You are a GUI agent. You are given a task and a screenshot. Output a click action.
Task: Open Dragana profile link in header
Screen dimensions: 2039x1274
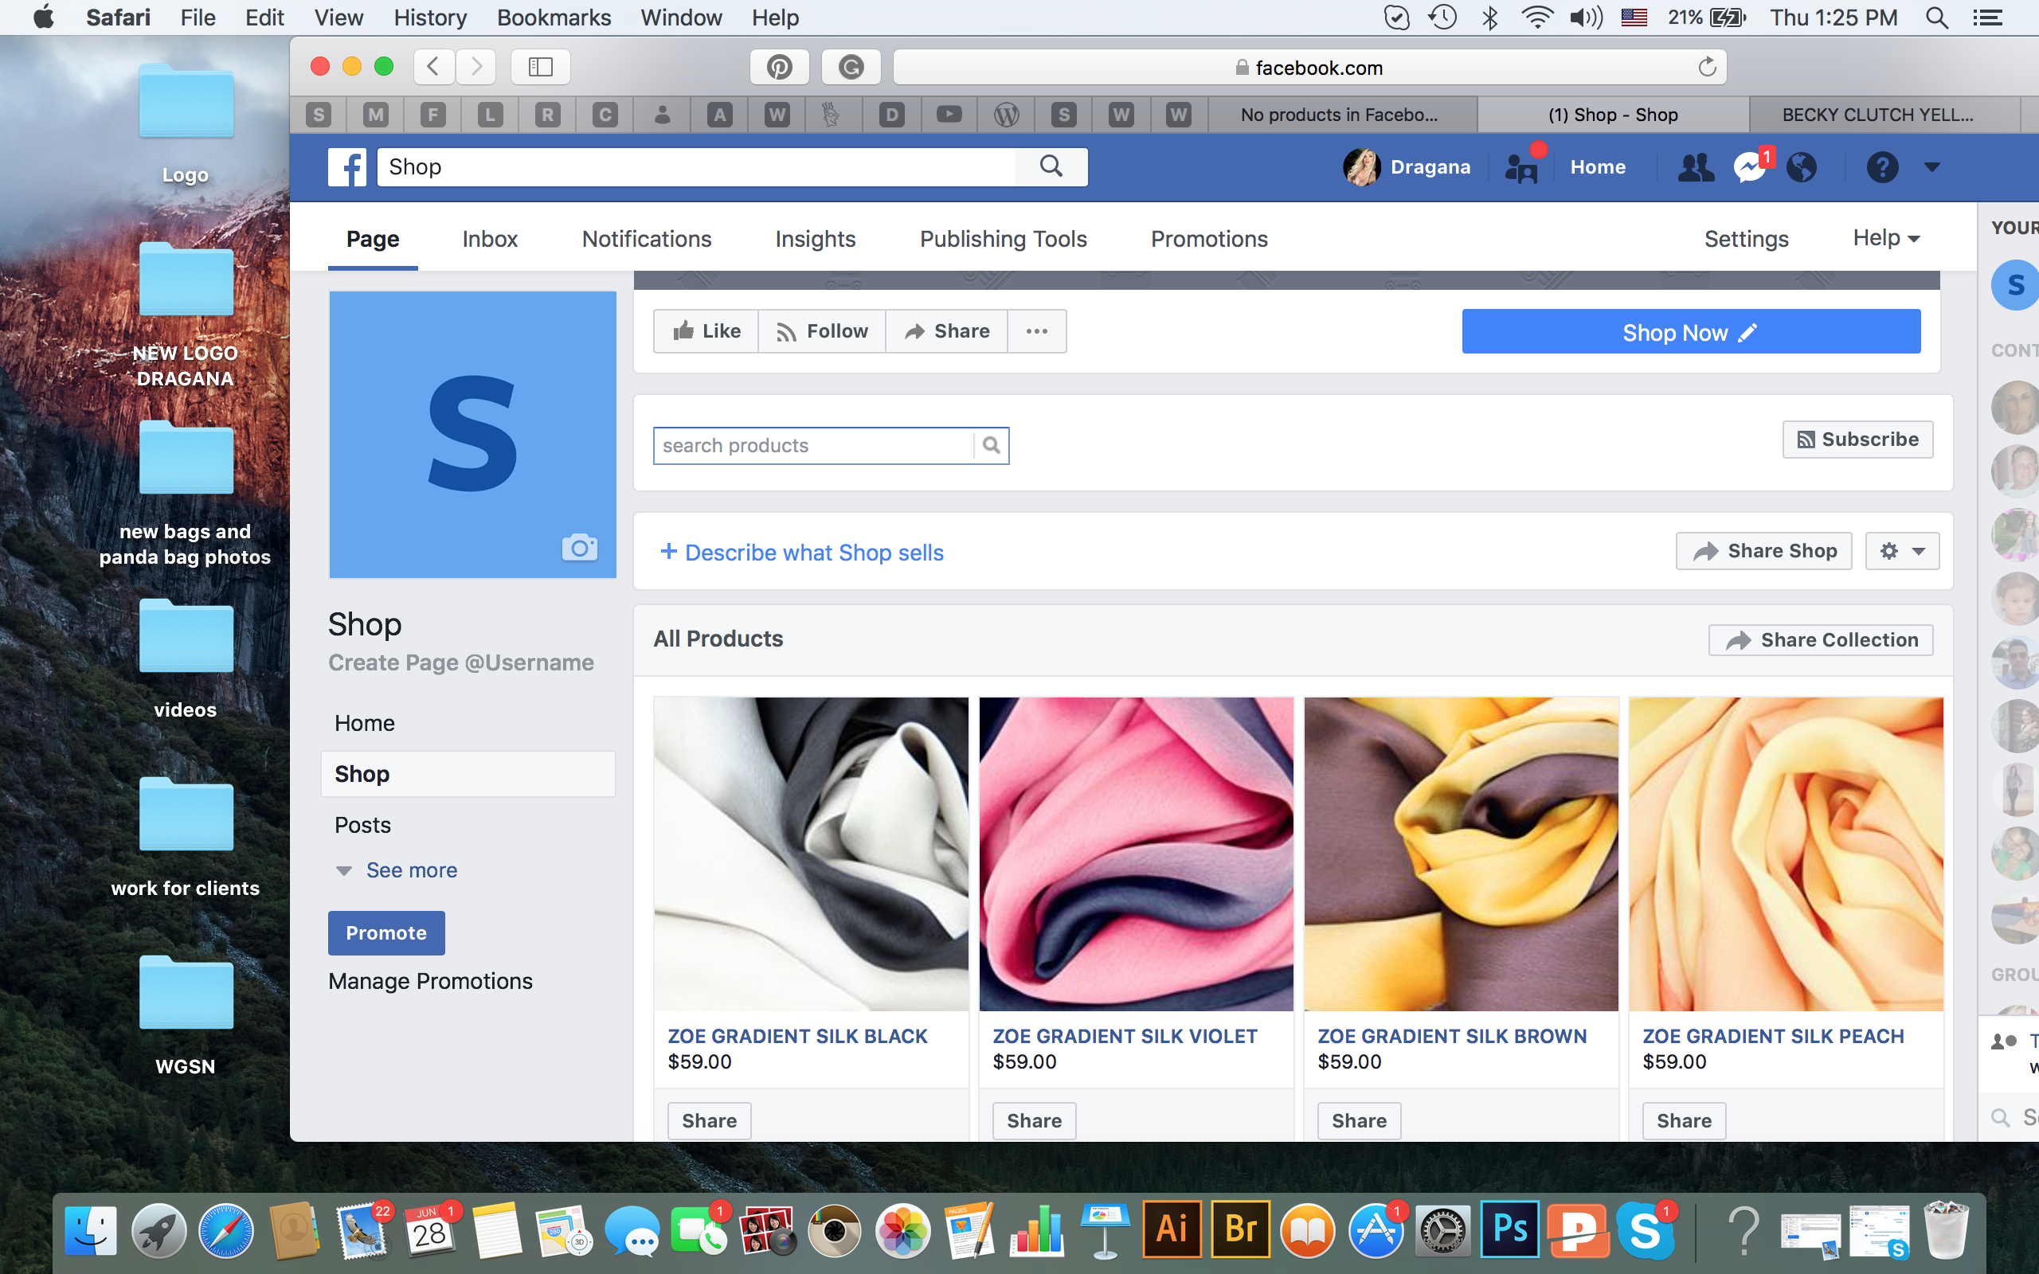coord(1407,167)
